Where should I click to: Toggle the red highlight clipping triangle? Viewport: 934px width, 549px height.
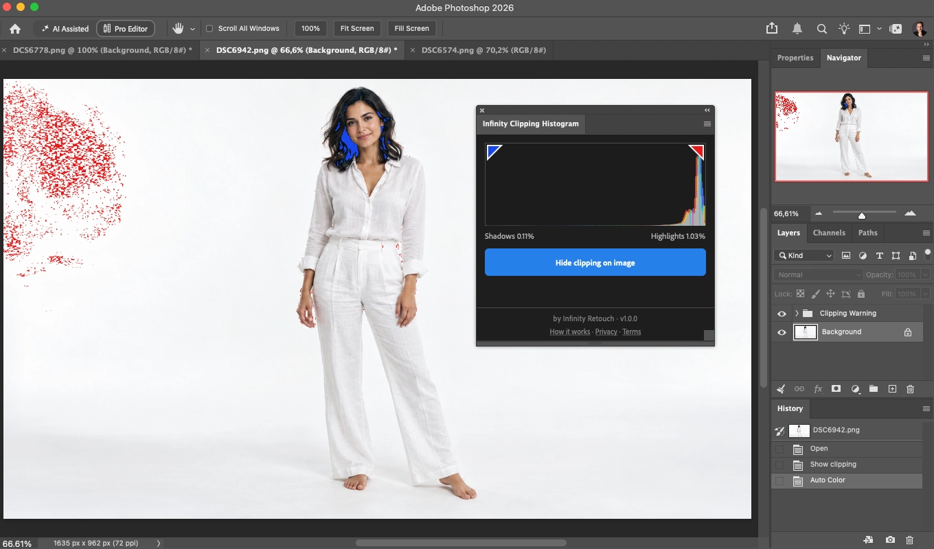coord(697,152)
